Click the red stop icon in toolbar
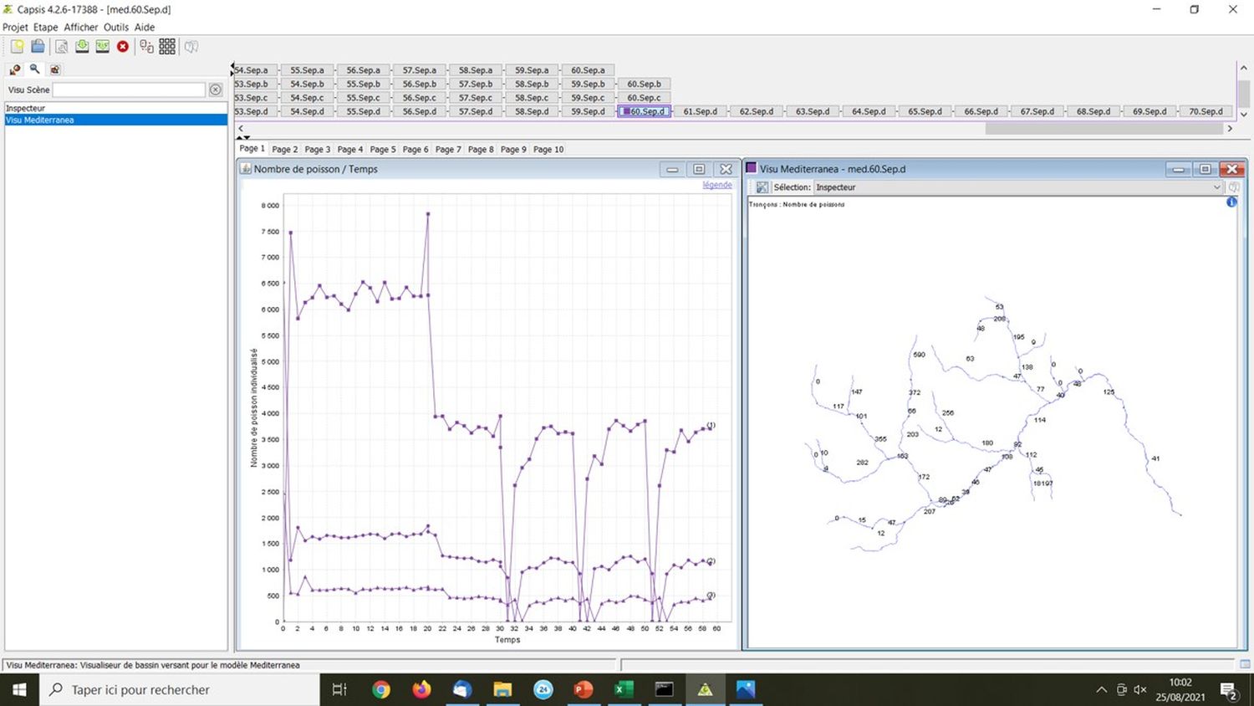 (x=123, y=47)
